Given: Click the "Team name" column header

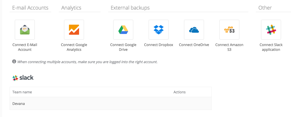Looking at the screenshot, I should 22,92.
